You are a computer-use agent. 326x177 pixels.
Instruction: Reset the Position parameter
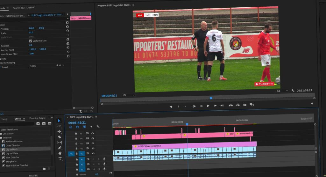(x=67, y=27)
